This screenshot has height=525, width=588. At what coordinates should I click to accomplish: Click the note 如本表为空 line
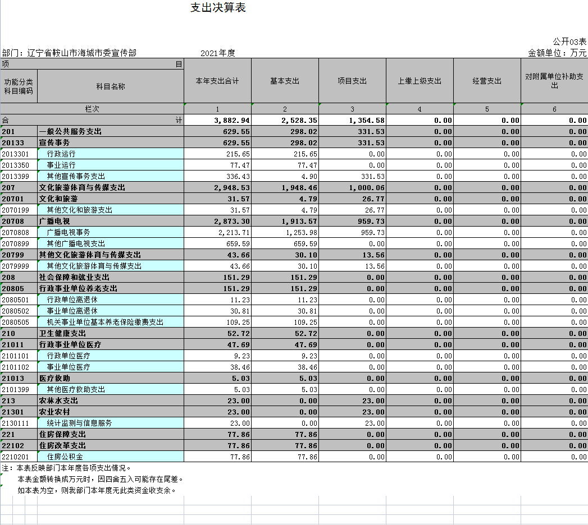[97, 491]
